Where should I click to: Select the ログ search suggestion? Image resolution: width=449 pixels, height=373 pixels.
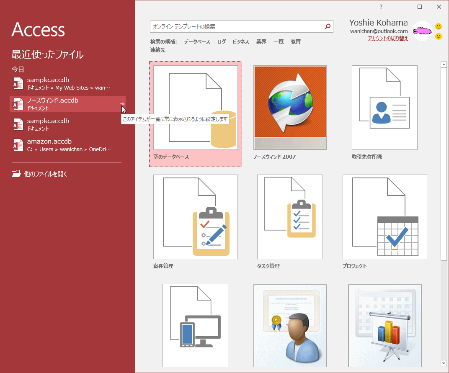click(x=221, y=42)
